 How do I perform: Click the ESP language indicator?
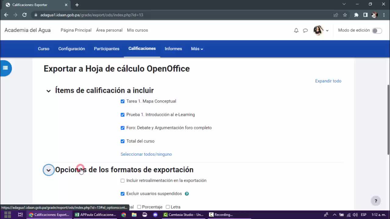(363, 215)
